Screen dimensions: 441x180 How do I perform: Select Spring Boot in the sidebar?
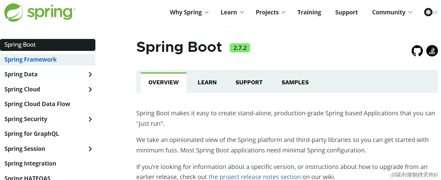point(48,45)
